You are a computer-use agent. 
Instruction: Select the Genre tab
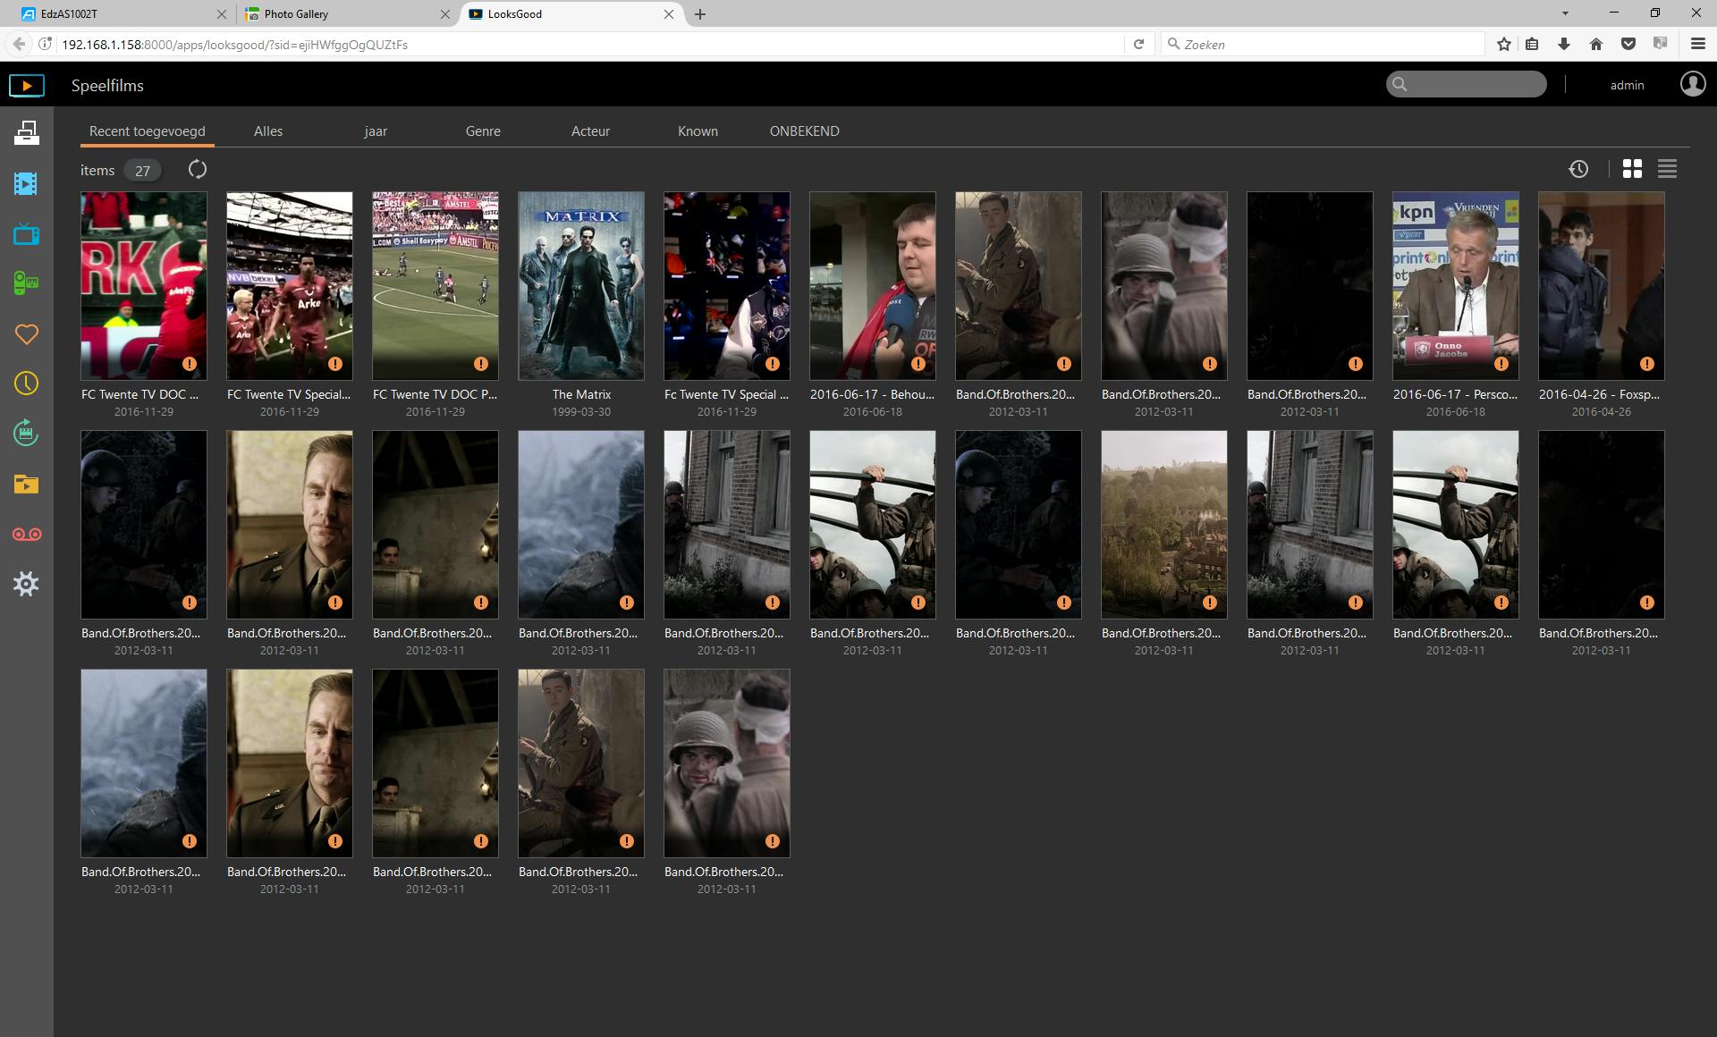pyautogui.click(x=483, y=131)
